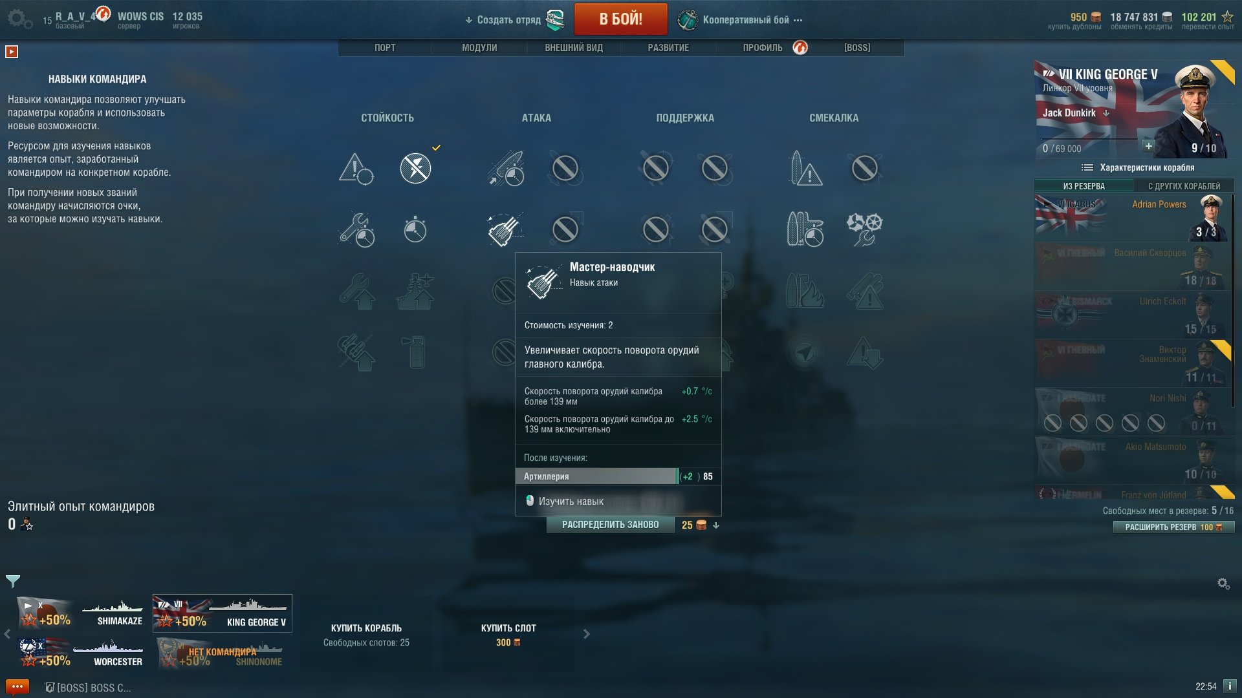Image resolution: width=1242 pixels, height=698 pixels.
Task: Toggle the Характеристики корабля panel
Action: (1138, 167)
